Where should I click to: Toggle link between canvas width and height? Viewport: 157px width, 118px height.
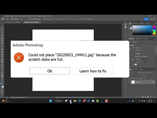pyautogui.click(x=130, y=49)
